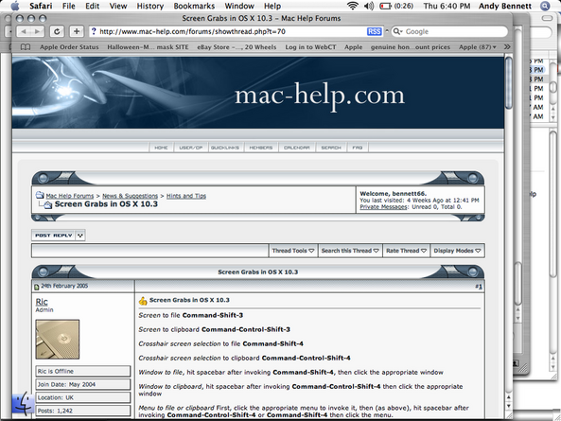The image size is (561, 421).
Task: Open the Safari application menu
Action: click(x=41, y=6)
